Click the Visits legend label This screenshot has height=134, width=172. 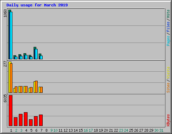pyautogui.click(x=168, y=73)
